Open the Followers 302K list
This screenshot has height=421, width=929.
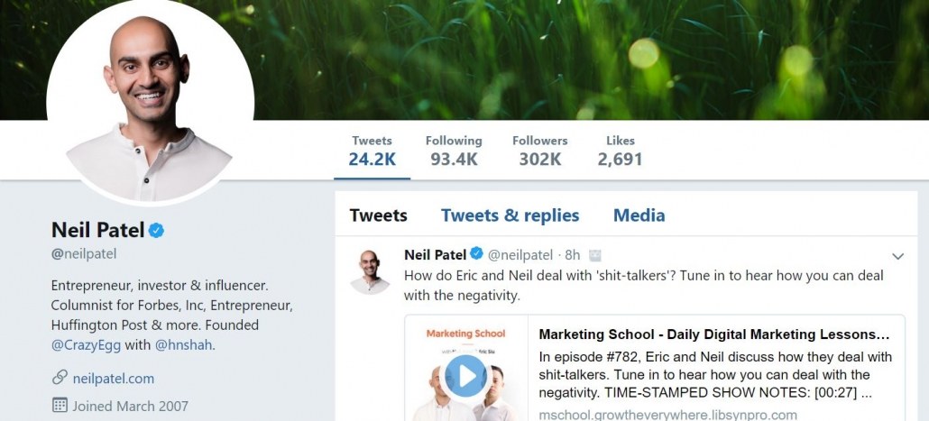pyautogui.click(x=539, y=151)
